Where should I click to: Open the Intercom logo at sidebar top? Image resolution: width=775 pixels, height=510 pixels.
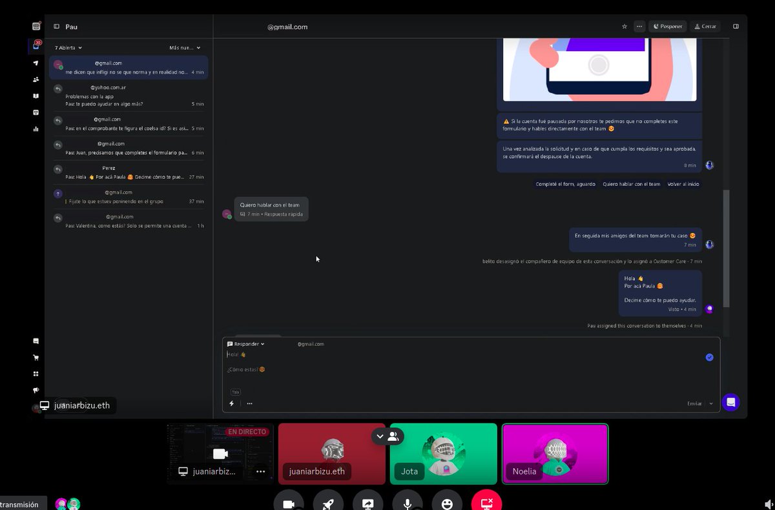(36, 26)
